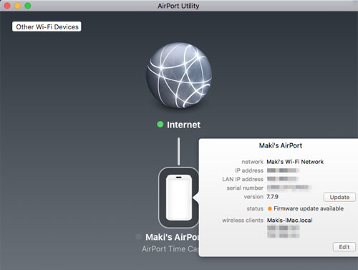Image resolution: width=358 pixels, height=270 pixels.
Task: Click the blurred LAN IP address value
Action: (283, 179)
